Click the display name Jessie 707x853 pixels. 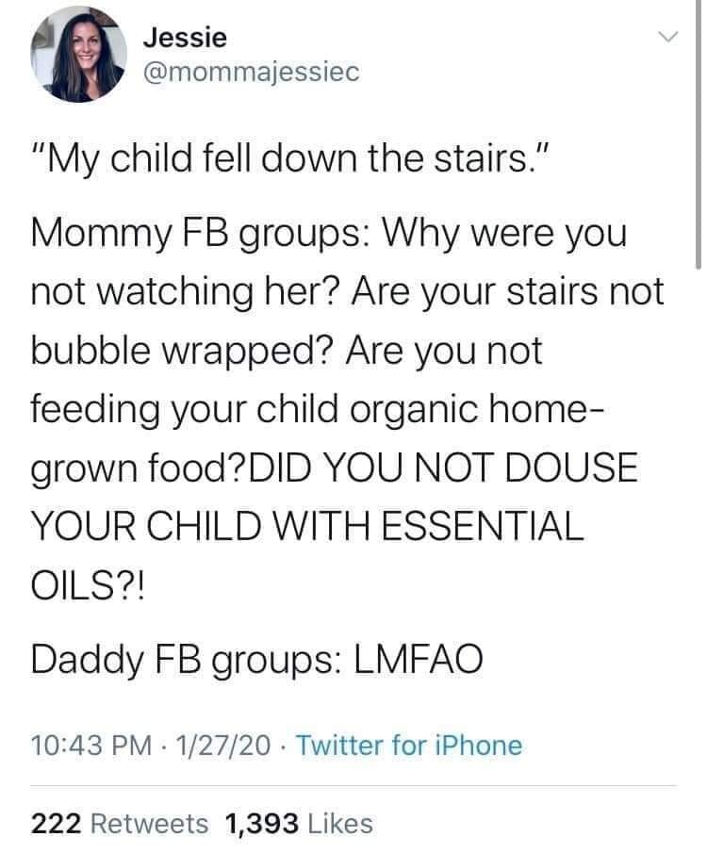pos(186,39)
